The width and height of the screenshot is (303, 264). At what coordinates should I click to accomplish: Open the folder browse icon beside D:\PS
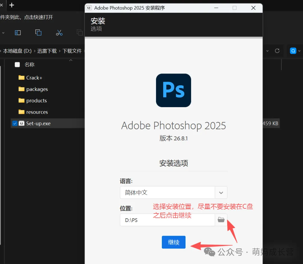click(221, 220)
